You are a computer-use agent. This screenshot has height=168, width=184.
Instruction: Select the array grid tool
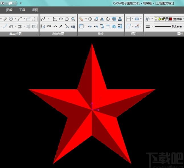point(114,19)
